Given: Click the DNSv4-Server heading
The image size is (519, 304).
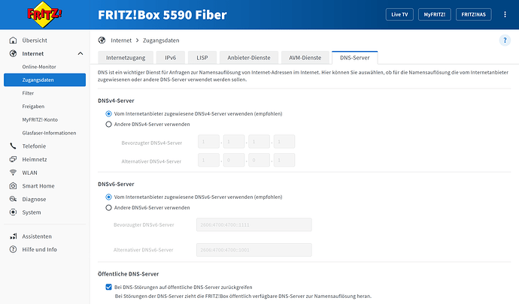Looking at the screenshot, I should 116,101.
